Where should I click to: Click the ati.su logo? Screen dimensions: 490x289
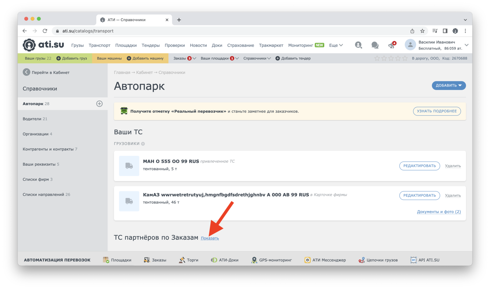click(x=43, y=45)
